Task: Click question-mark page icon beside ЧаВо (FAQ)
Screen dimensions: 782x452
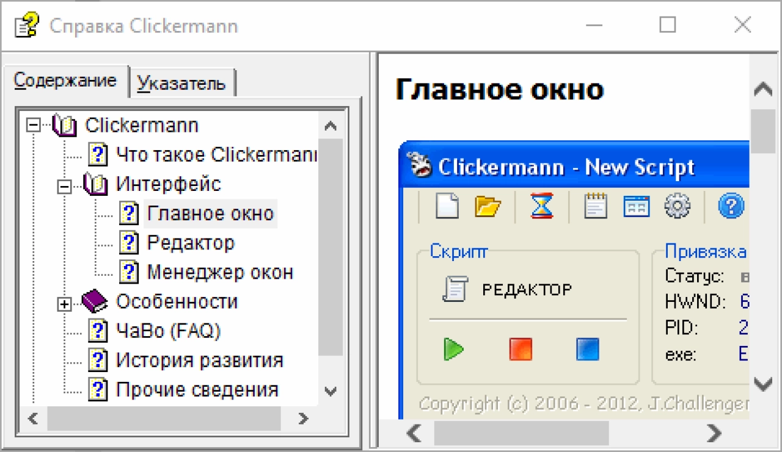Action: 98,331
